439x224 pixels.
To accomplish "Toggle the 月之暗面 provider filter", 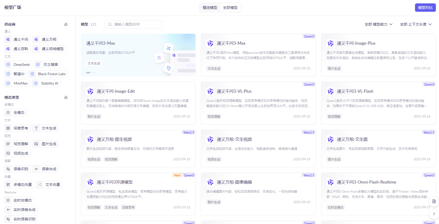I will 47,64.
